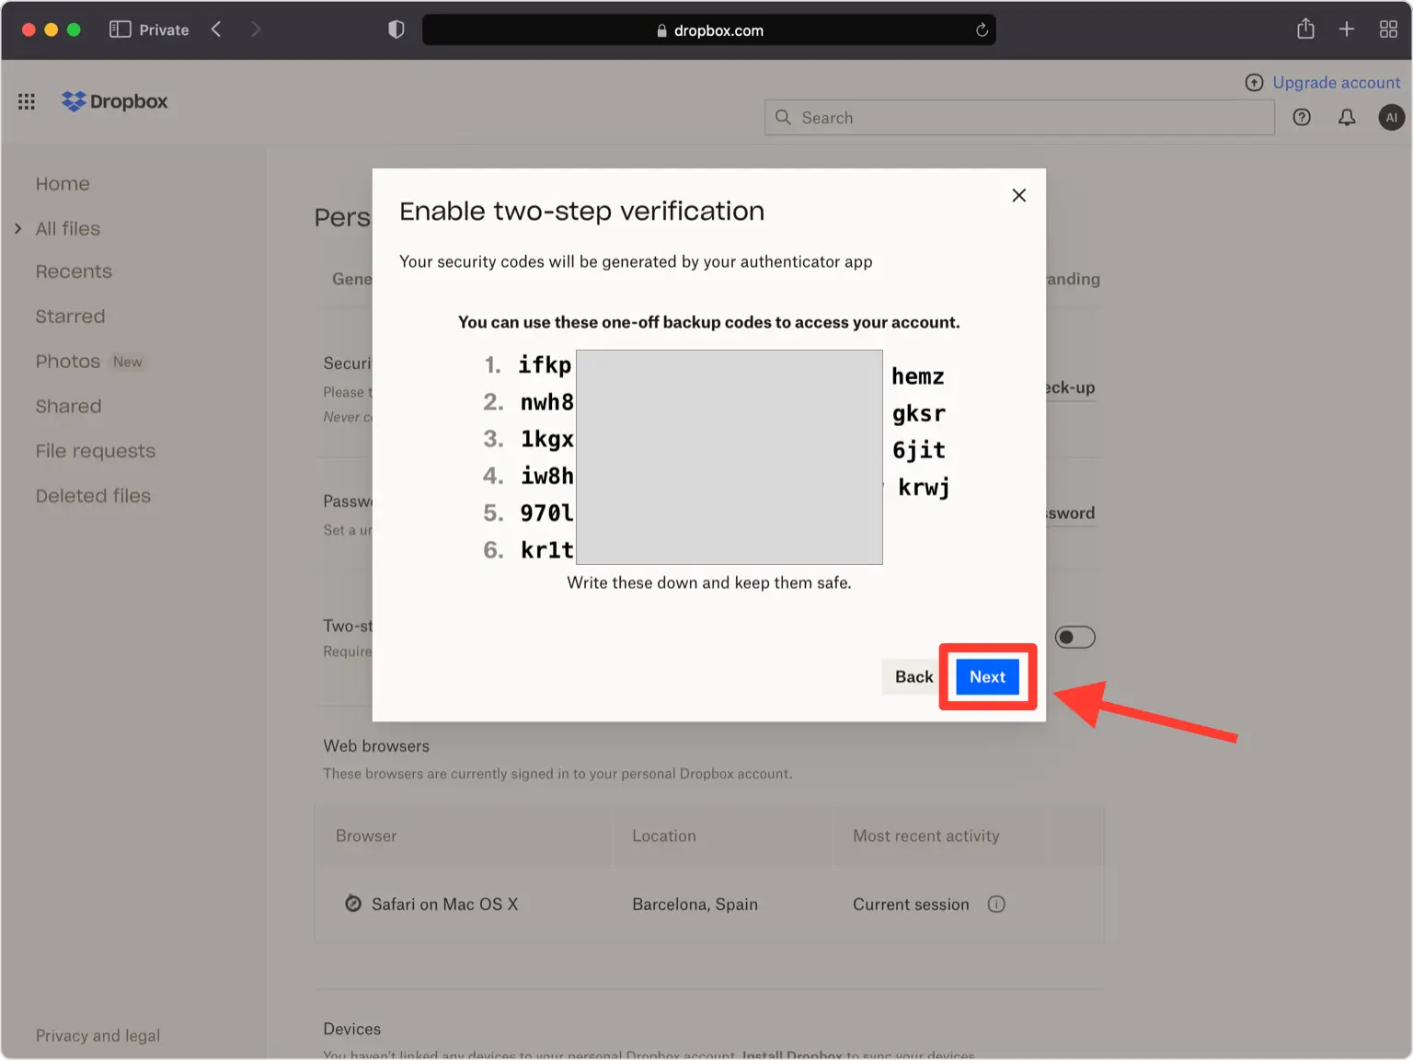Reload the page with the refresh icon

click(982, 29)
